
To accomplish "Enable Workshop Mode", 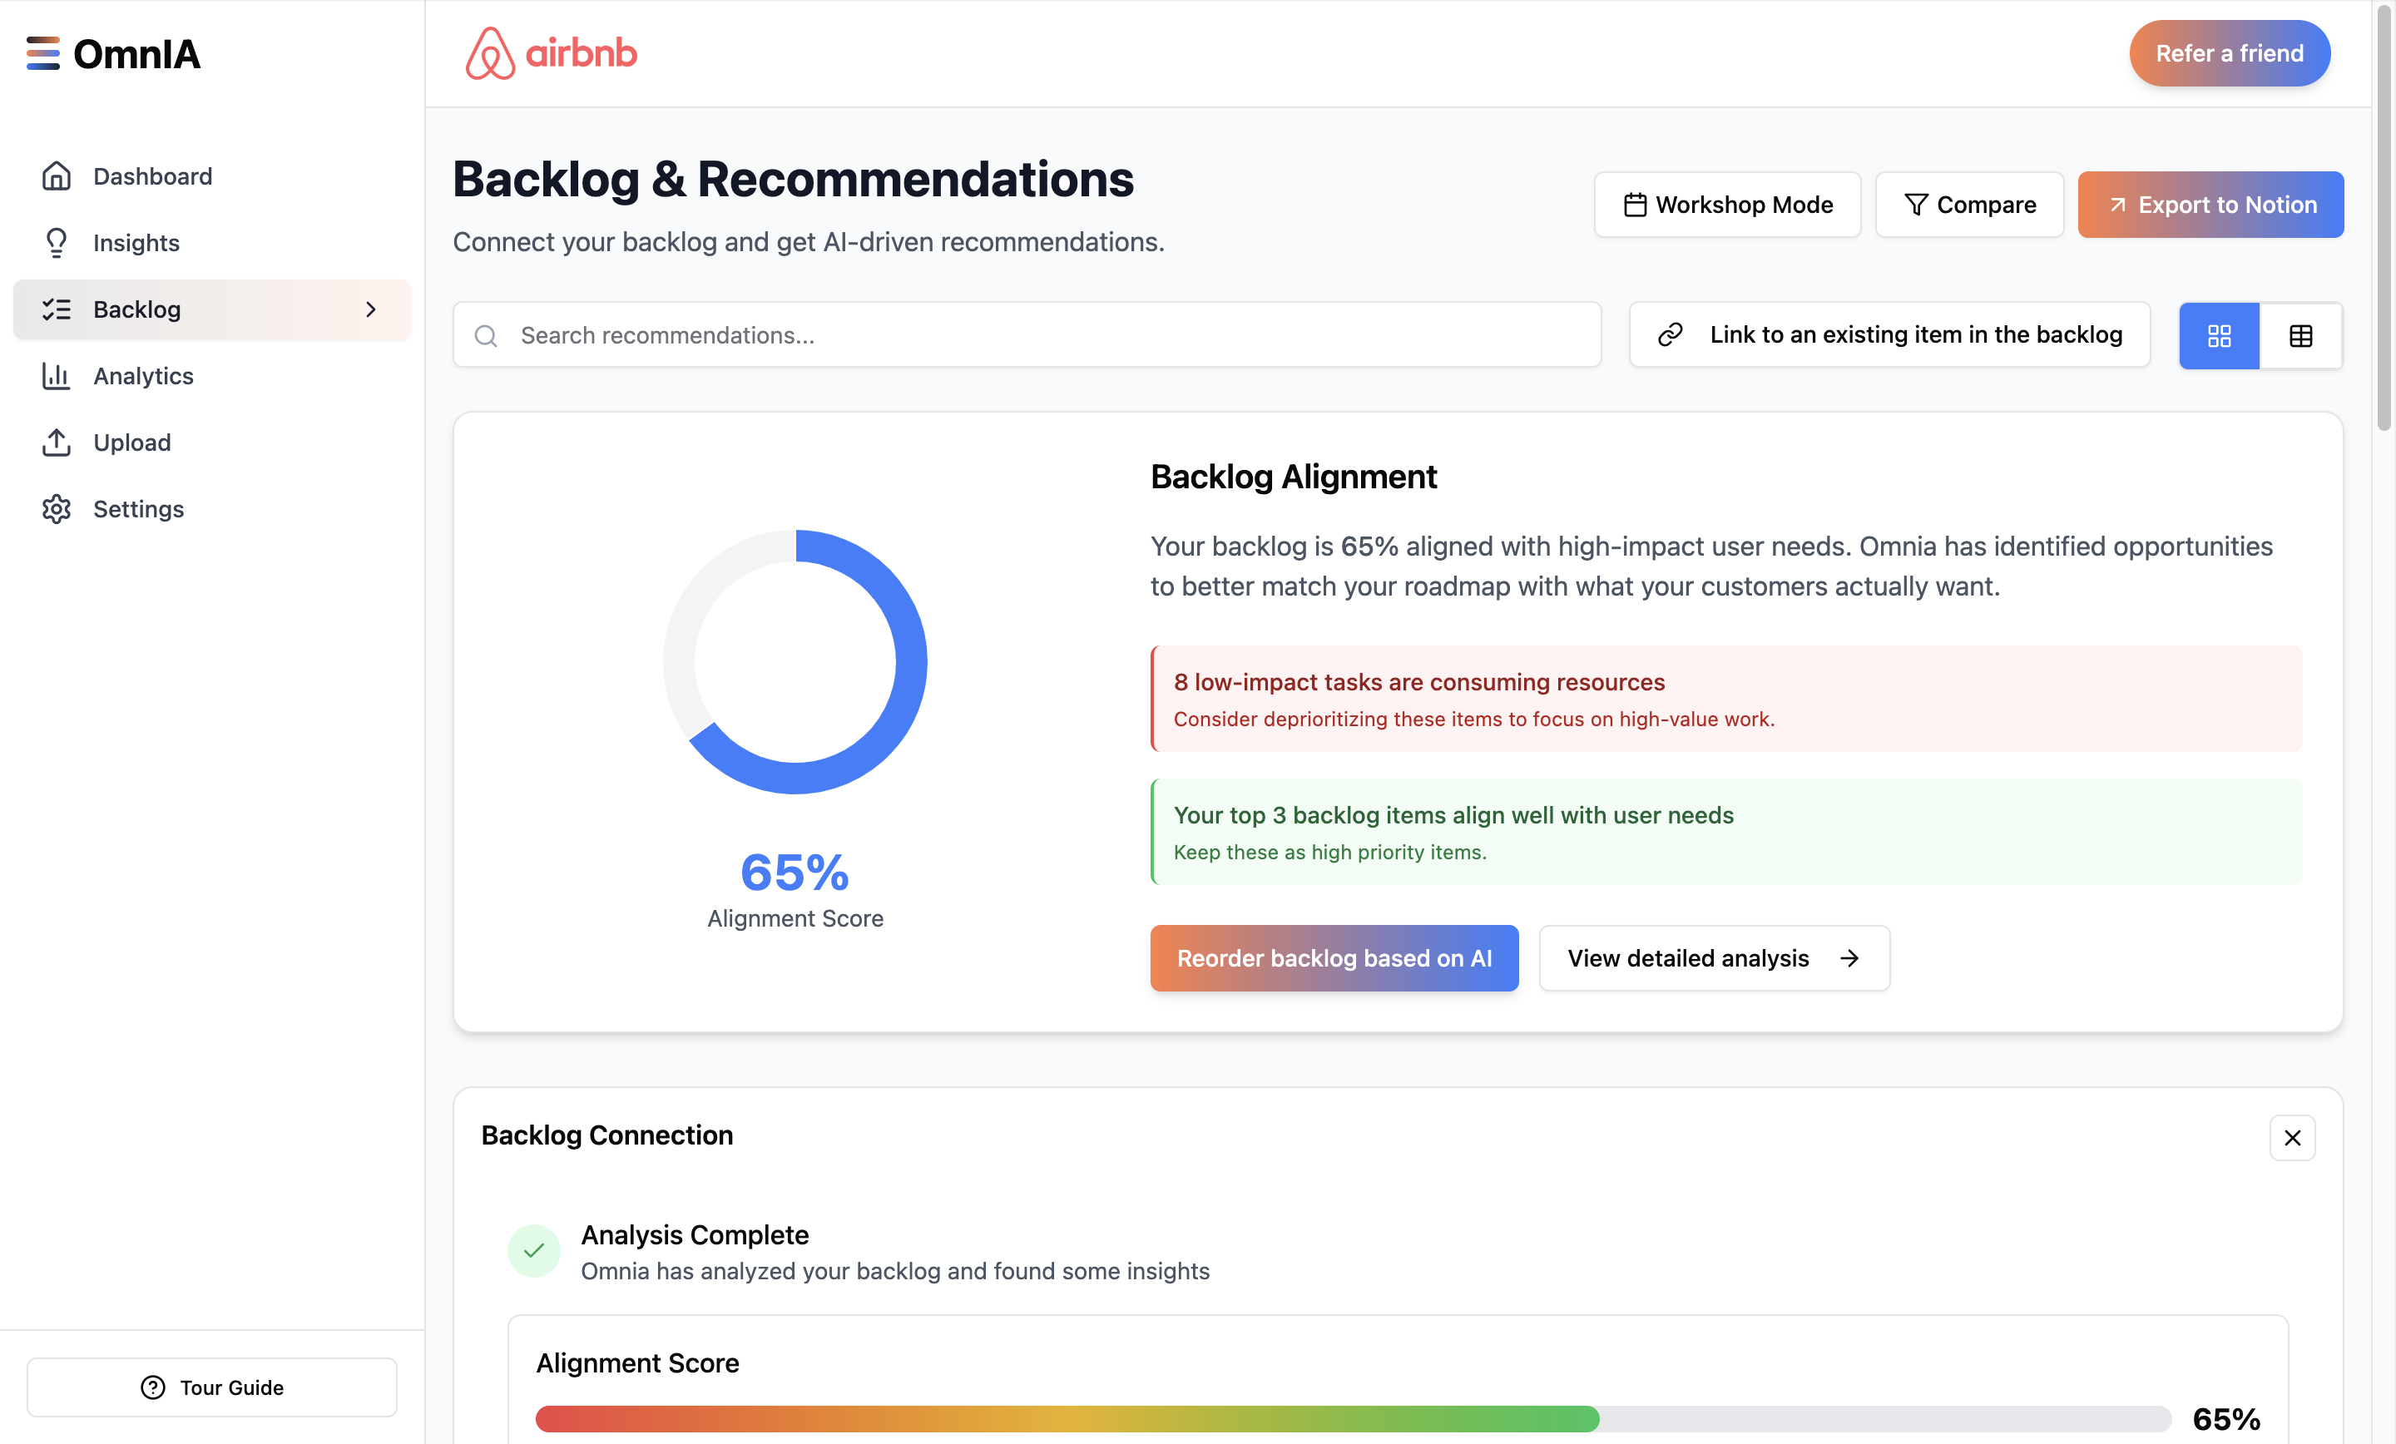I will pos(1727,204).
